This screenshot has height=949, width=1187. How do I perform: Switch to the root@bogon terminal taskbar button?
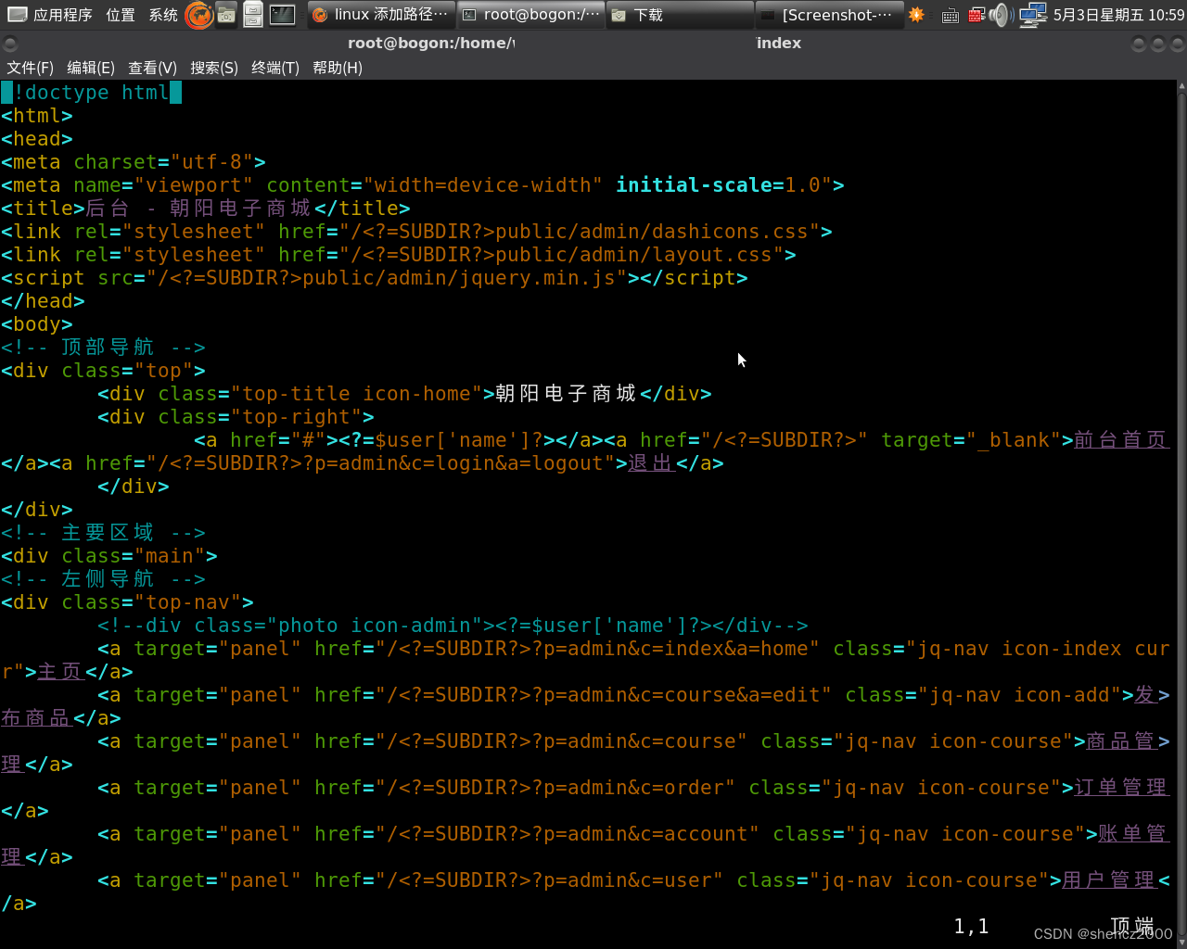530,15
